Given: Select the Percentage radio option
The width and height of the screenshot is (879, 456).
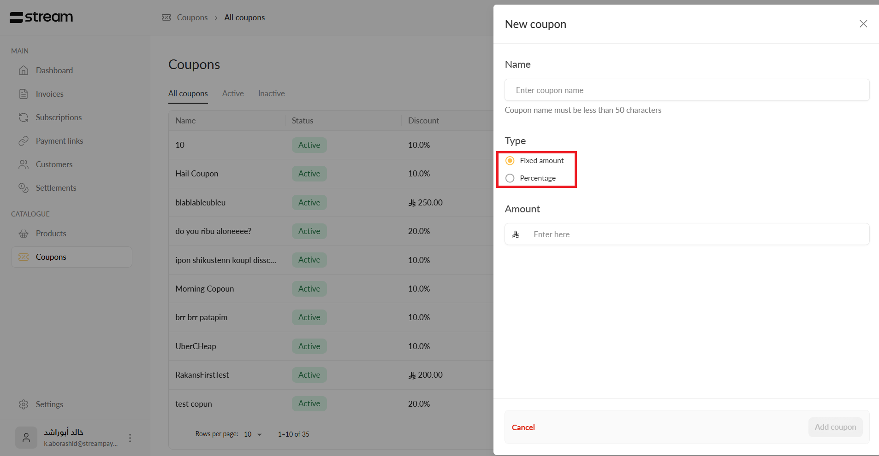Looking at the screenshot, I should tap(510, 178).
